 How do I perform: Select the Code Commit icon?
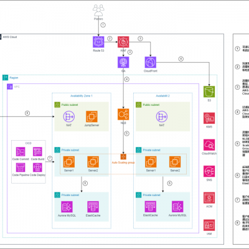pos(21,152)
